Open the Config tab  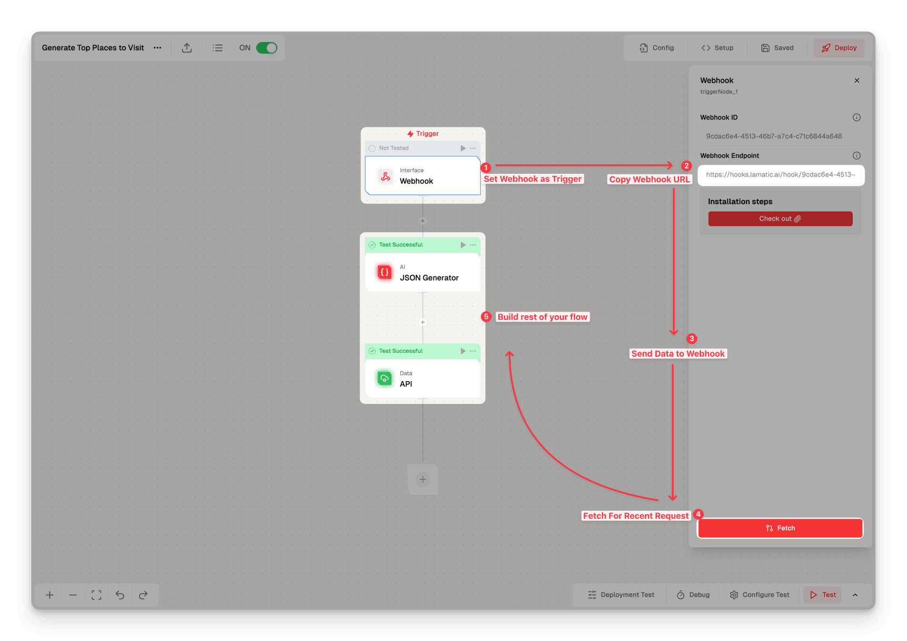657,48
